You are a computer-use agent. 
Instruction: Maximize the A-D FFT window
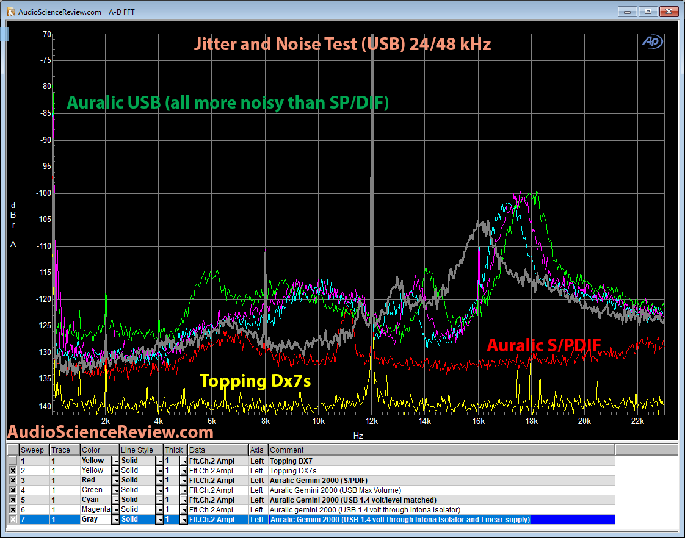[x=648, y=12]
